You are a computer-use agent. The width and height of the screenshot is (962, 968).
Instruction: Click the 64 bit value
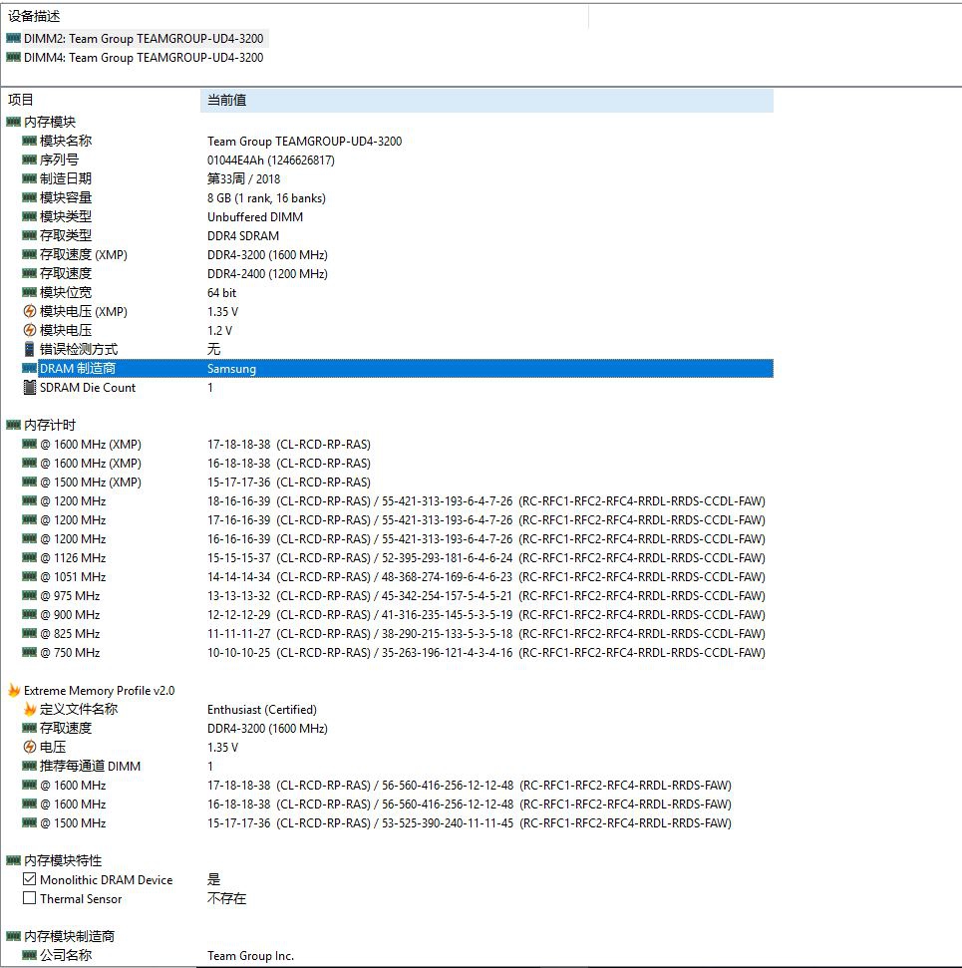(221, 293)
